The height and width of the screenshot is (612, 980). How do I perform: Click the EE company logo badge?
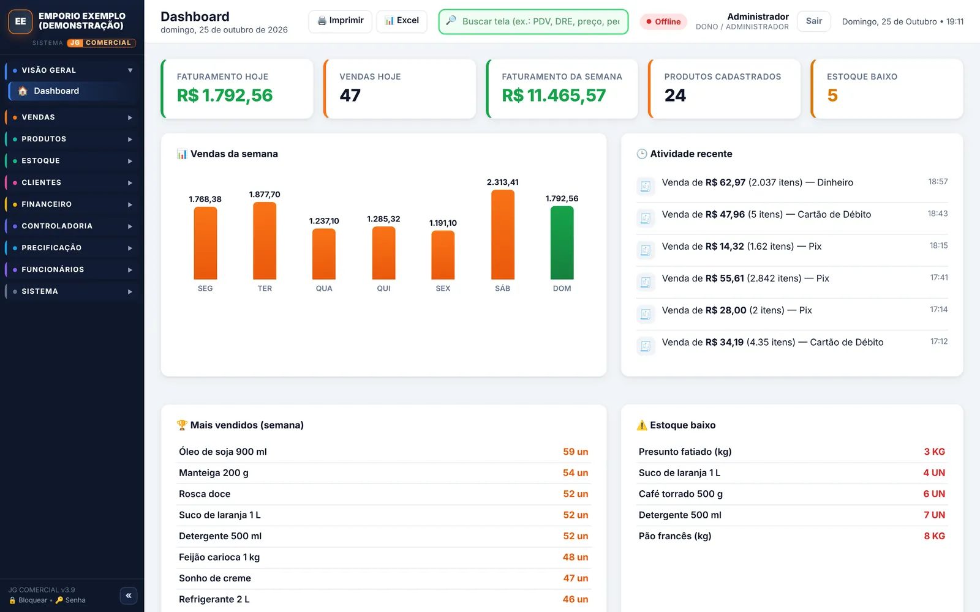(x=20, y=21)
